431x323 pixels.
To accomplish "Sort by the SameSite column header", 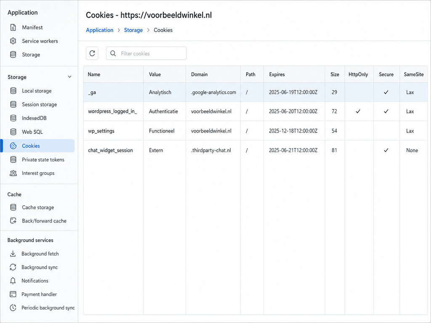I will (414, 74).
